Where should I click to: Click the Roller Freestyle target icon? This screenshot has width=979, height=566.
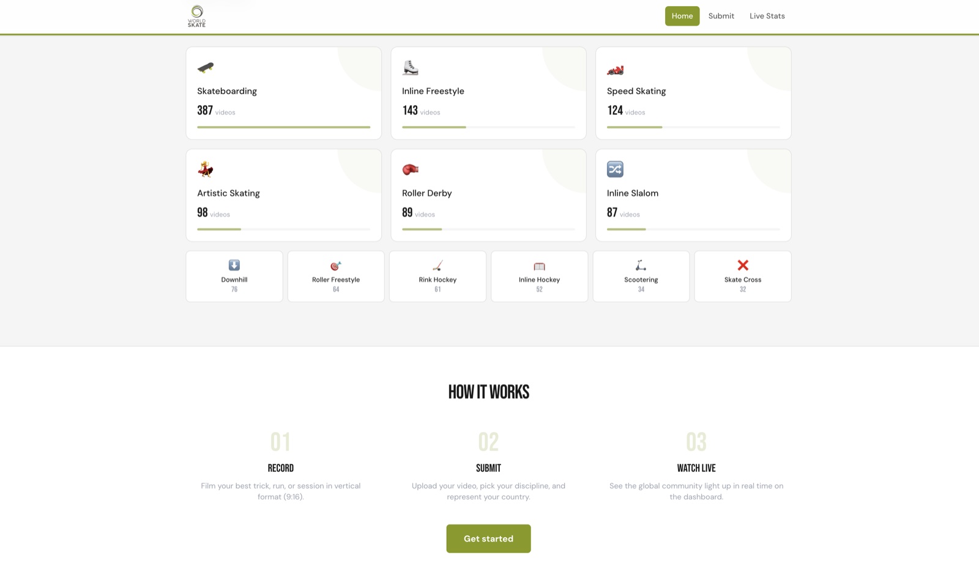point(336,266)
